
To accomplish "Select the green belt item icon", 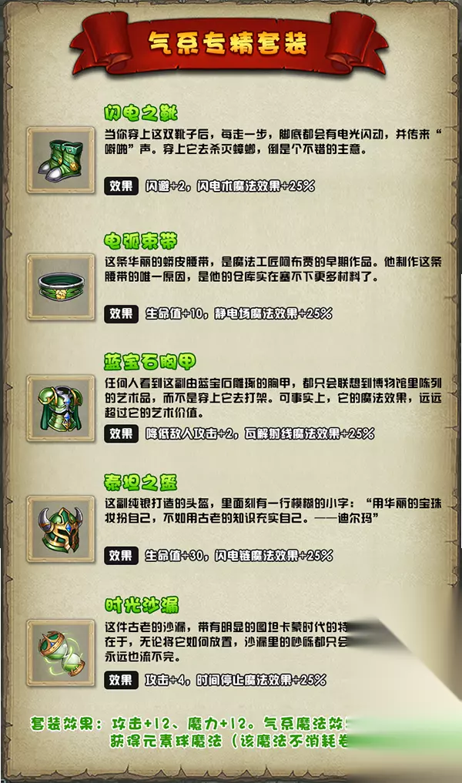I will pos(60,286).
